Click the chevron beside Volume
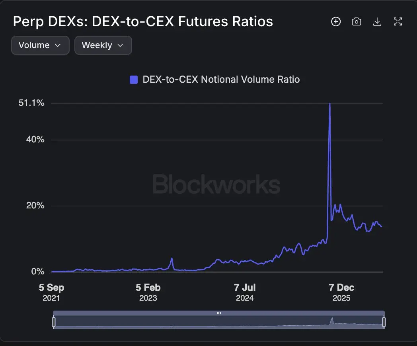This screenshot has width=417, height=346. pyautogui.click(x=58, y=45)
